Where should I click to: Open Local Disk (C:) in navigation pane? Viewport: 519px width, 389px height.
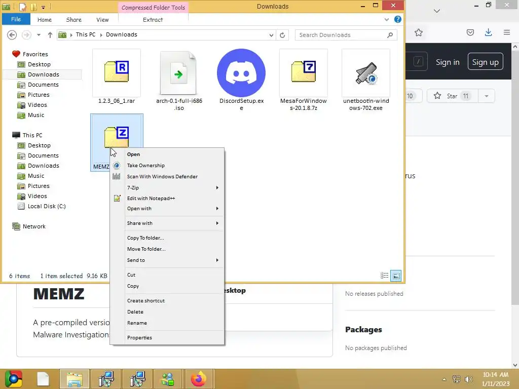[46, 206]
